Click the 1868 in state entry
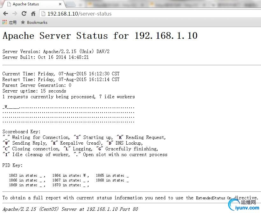261x213 pixels. (112, 180)
